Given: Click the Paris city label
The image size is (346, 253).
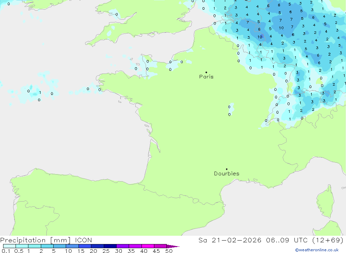Looking at the screenshot, I should pyautogui.click(x=206, y=77).
